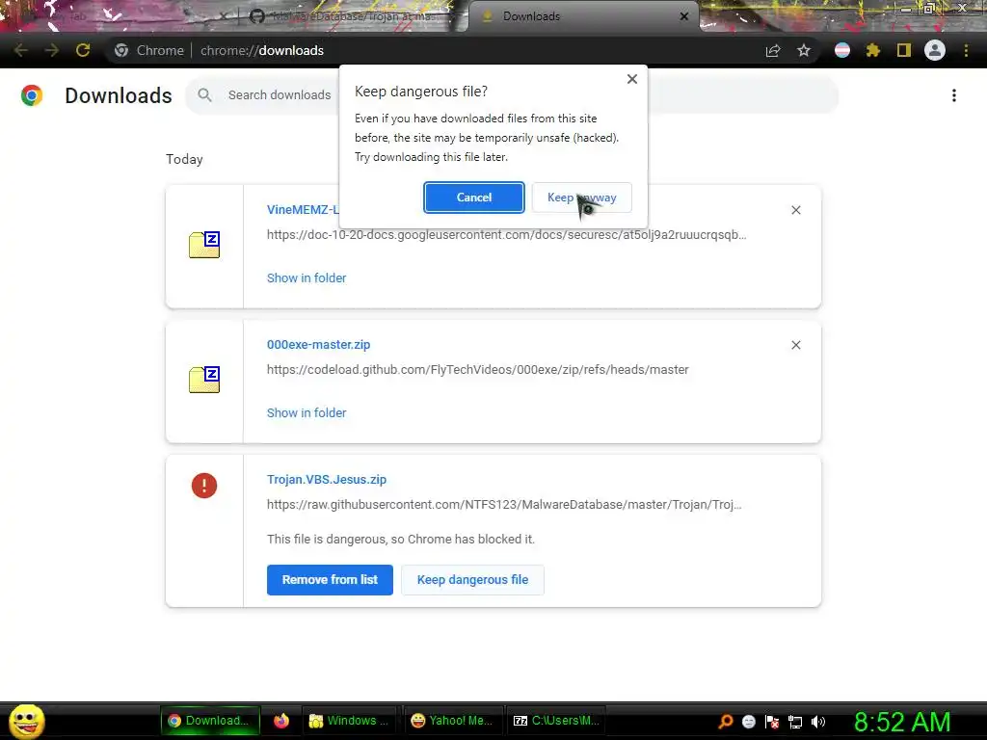Click the 8:52 AM clock

pyautogui.click(x=902, y=722)
